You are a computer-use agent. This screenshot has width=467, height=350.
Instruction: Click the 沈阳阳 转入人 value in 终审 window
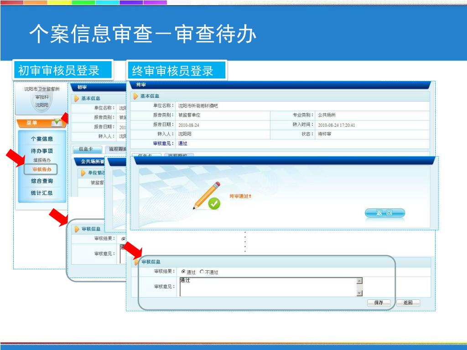185,134
